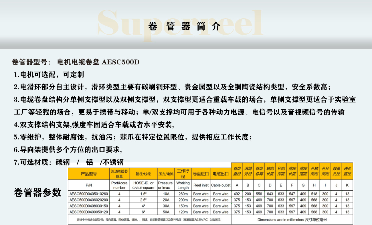
Task: Click the 径向深度 dimension header
Action: coord(281,171)
